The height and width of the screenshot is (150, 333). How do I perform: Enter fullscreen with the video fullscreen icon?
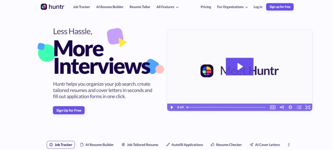(308, 107)
